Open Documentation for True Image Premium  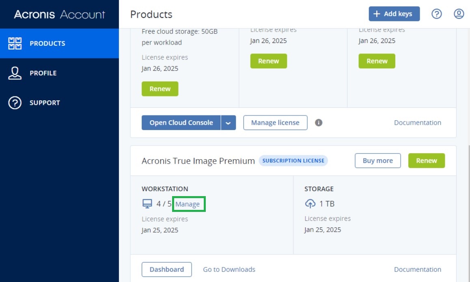point(418,269)
